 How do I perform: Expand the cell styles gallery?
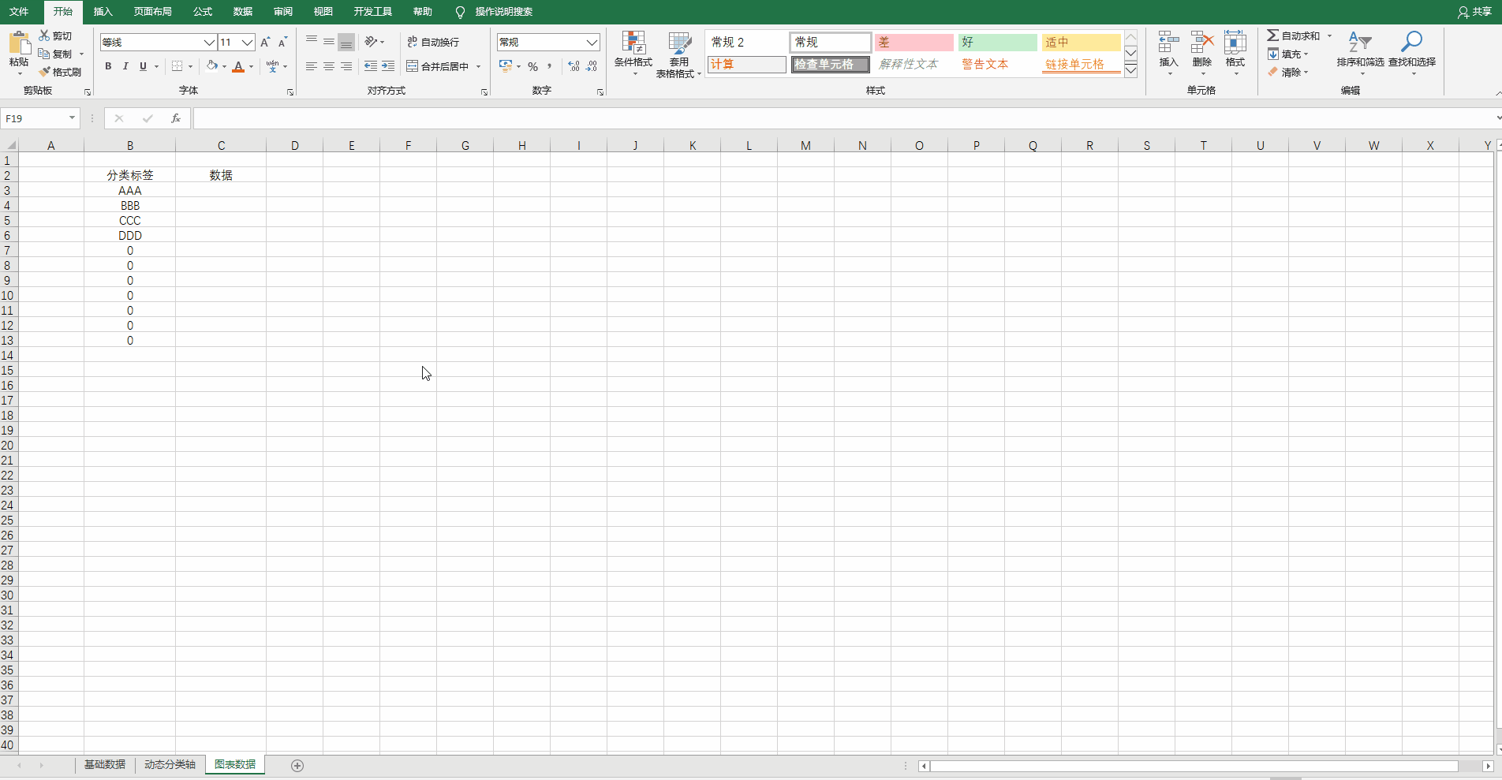[1130, 70]
